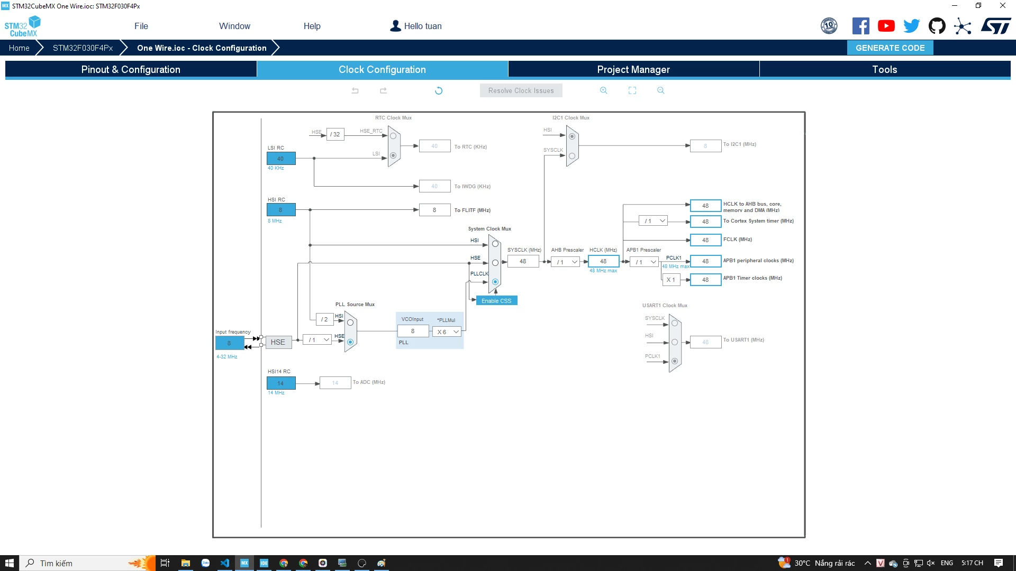
Task: Switch to Tools tab
Action: [885, 69]
